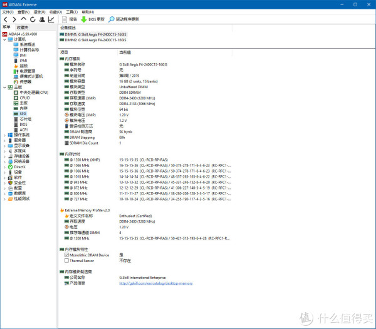Screen dimensions: 376x329
Task: Expand the 存储设备 tree node
Action: click(4, 156)
